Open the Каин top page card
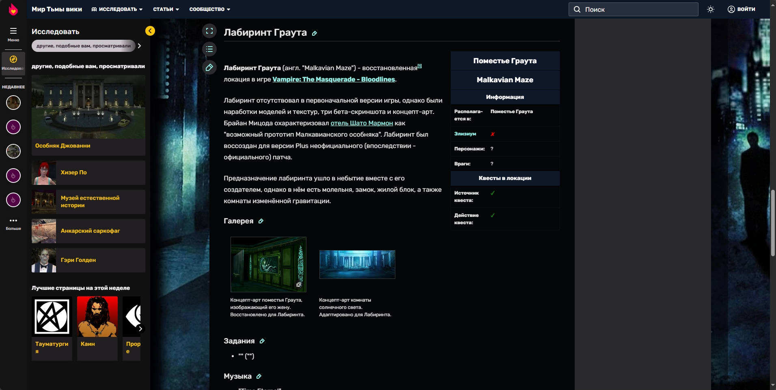The height and width of the screenshot is (390, 776). click(x=97, y=328)
